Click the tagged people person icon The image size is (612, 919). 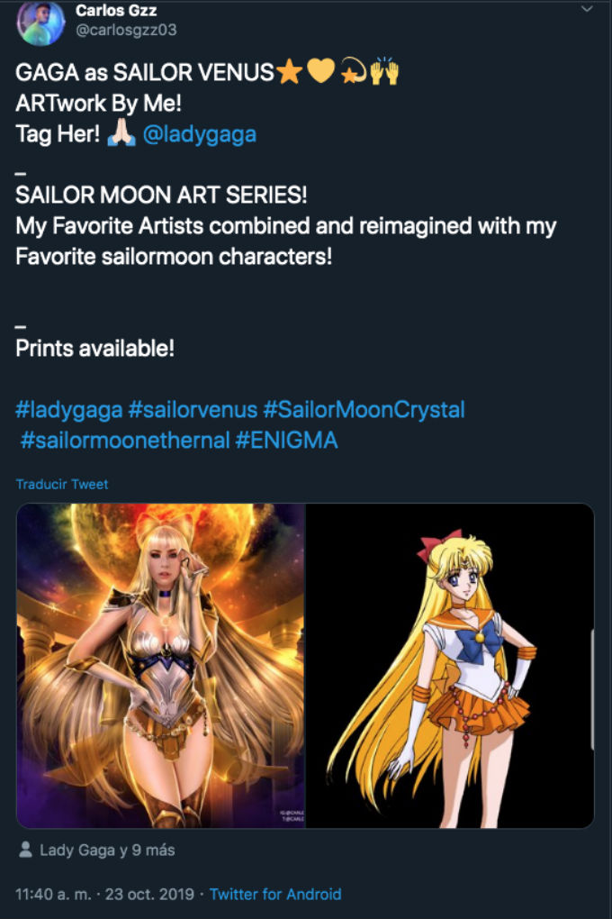pyautogui.click(x=24, y=850)
